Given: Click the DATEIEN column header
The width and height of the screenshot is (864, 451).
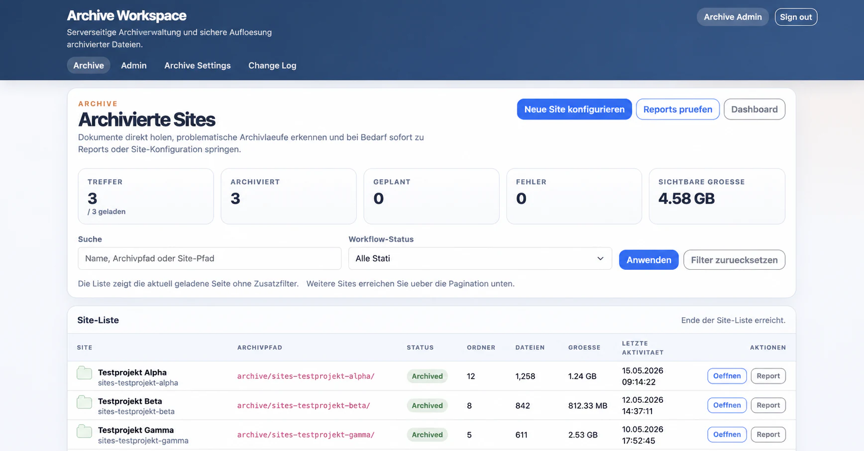Looking at the screenshot, I should [530, 347].
